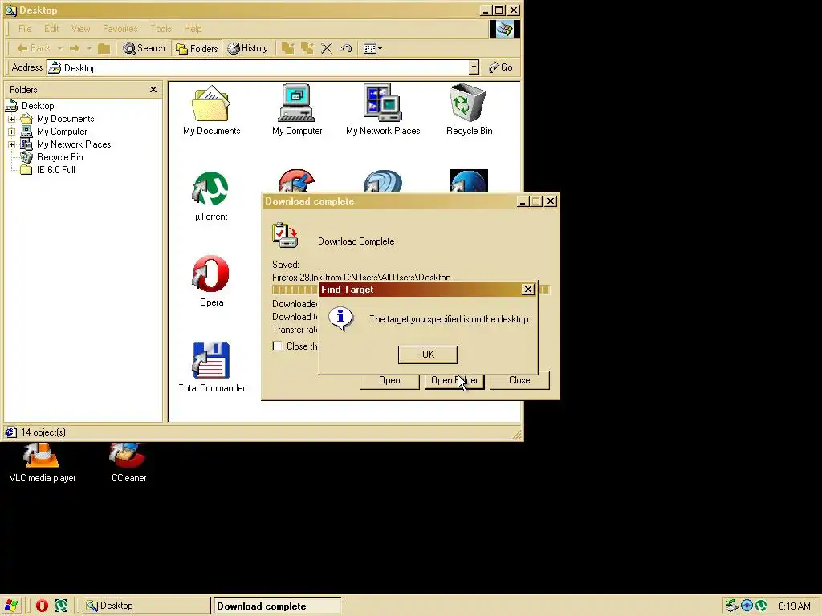Select the Total Commander shortcut icon
The height and width of the screenshot is (616, 822).
point(211,367)
